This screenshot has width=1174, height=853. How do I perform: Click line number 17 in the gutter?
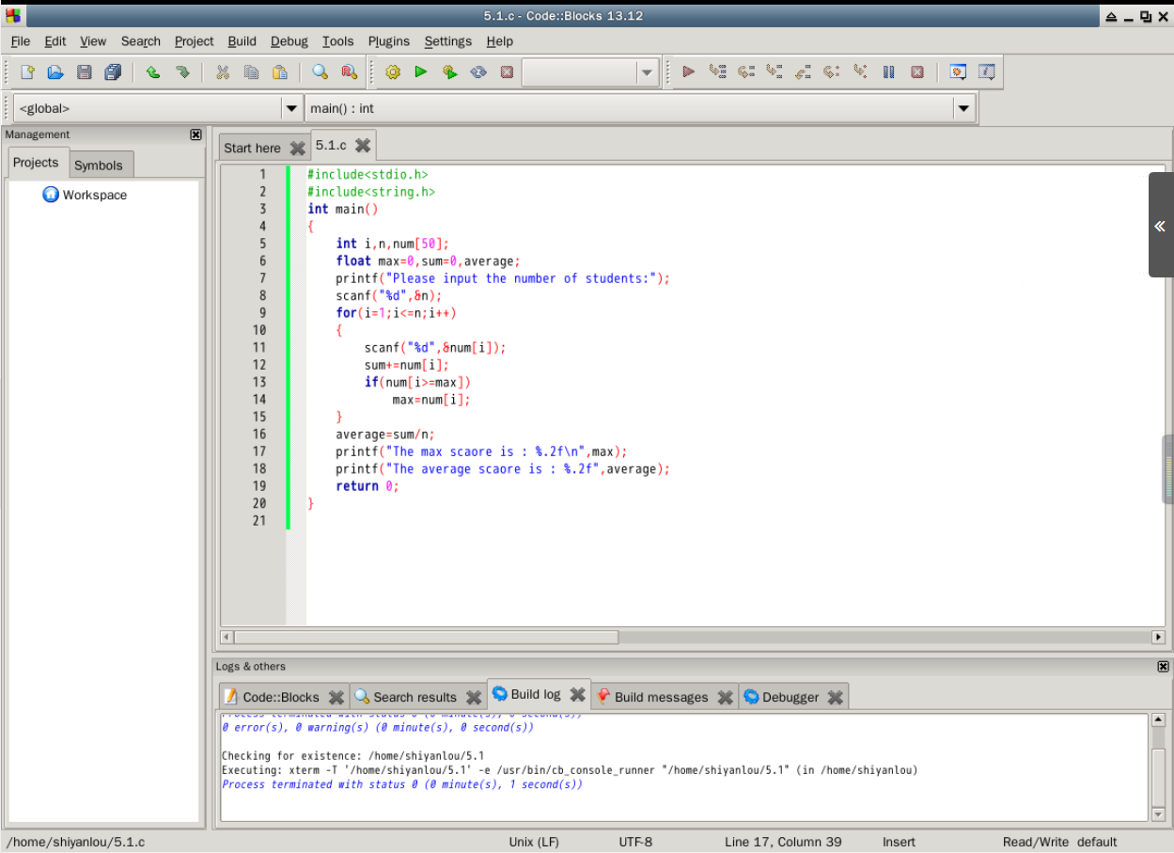pos(259,451)
